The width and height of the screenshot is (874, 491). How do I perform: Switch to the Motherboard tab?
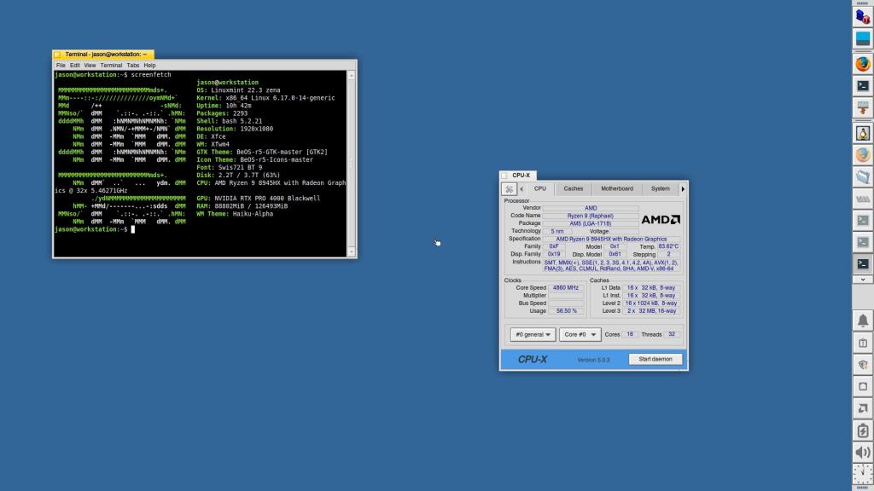tap(616, 188)
